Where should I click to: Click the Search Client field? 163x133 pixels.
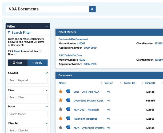pos(28,97)
